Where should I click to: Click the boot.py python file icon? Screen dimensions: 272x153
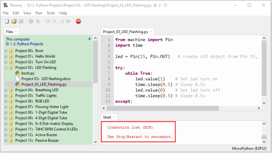click(18, 73)
